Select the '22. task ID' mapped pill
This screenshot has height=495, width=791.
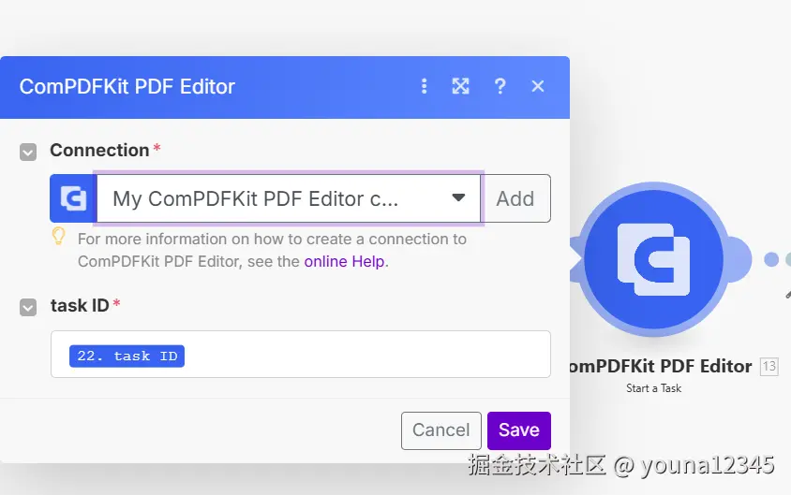pos(127,356)
